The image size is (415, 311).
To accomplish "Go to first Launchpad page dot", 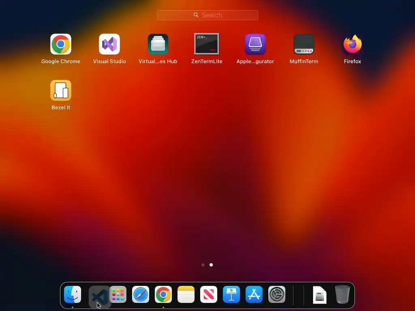I will tap(203, 265).
